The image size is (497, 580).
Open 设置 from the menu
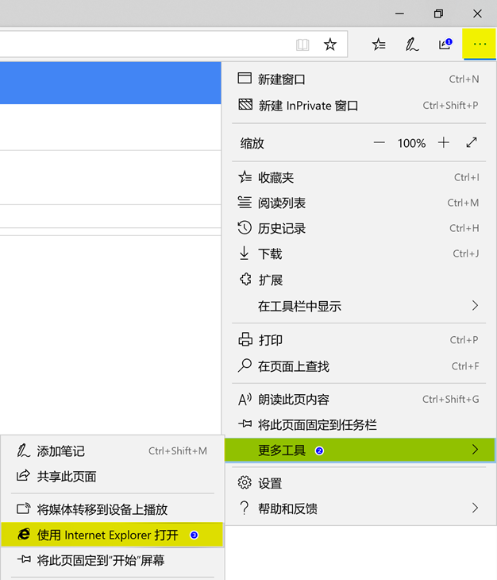(359, 483)
